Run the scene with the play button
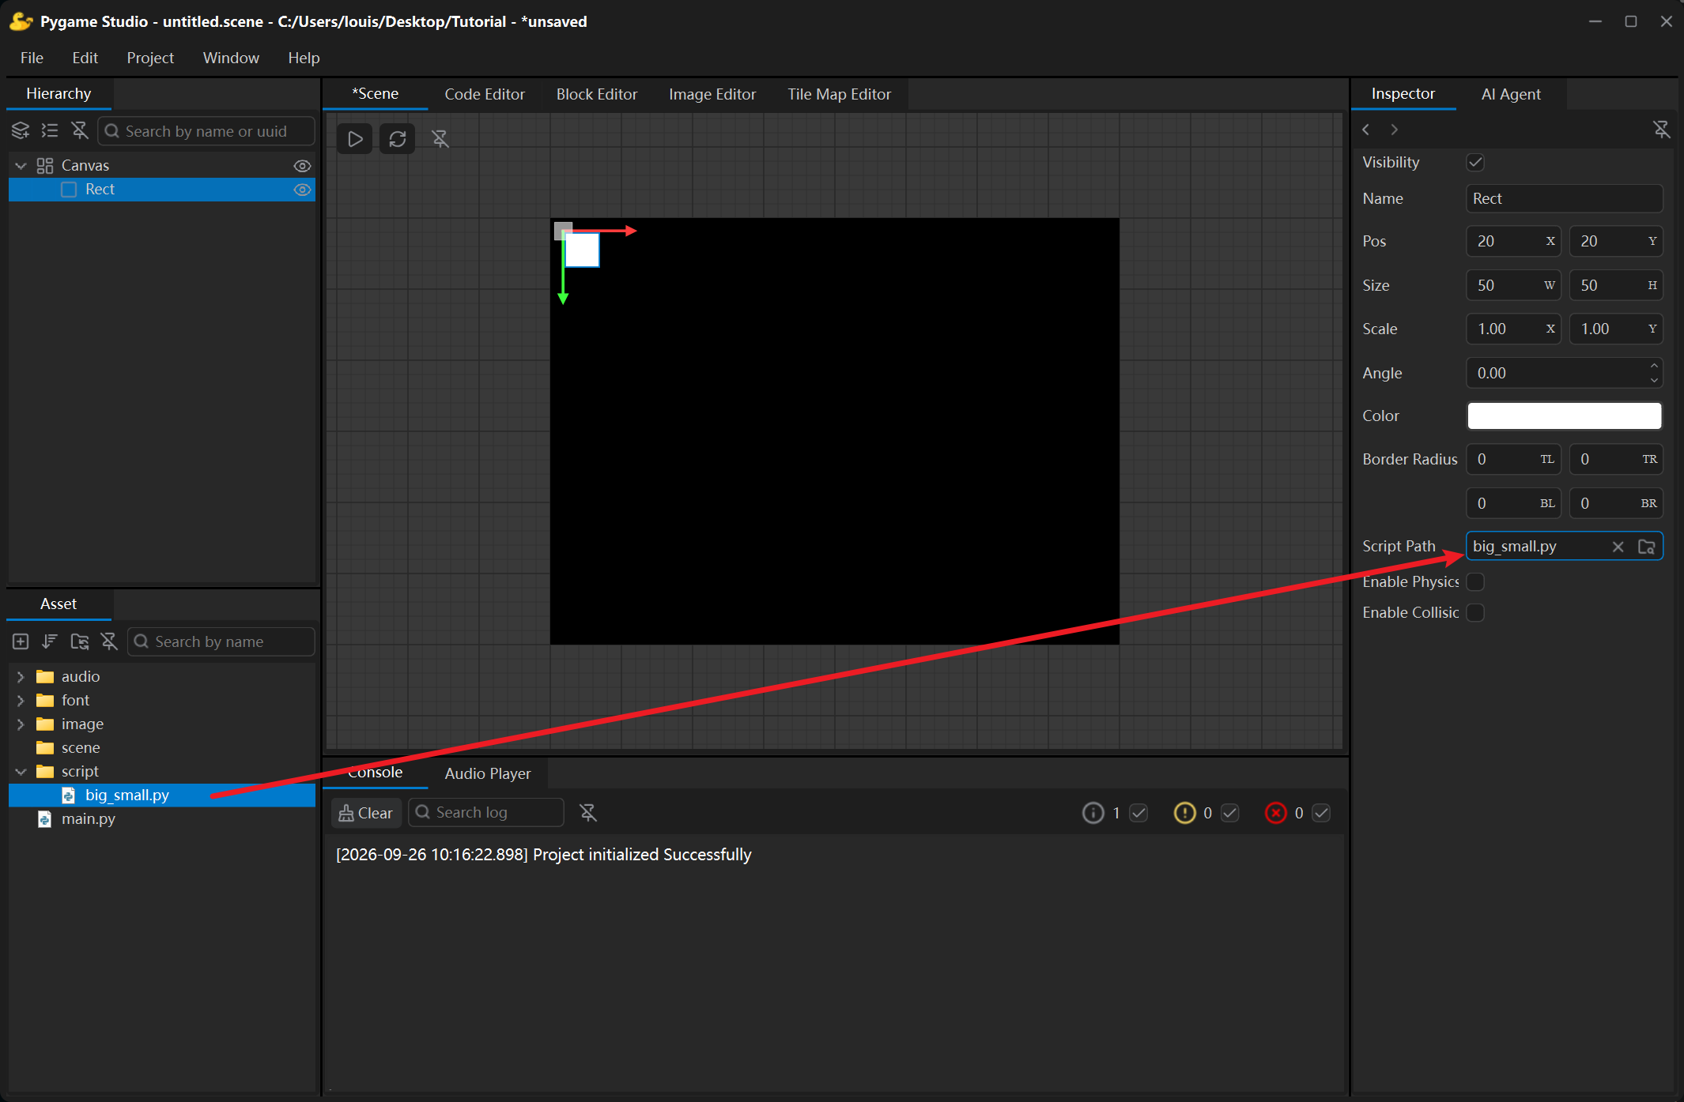1684x1102 pixels. (355, 139)
